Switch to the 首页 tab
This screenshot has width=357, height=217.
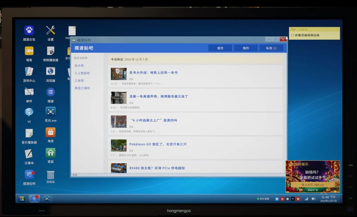click(220, 48)
